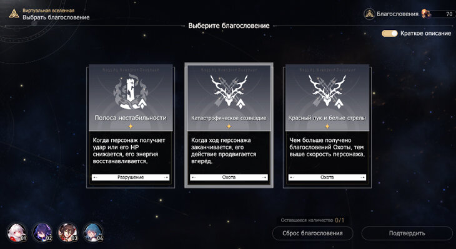Click the fragments count showing 70
Screen dimensions: 456x249
(449, 14)
